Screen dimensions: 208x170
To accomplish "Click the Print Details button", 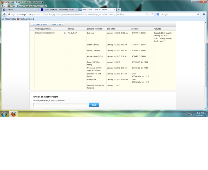I will point(57,24).
